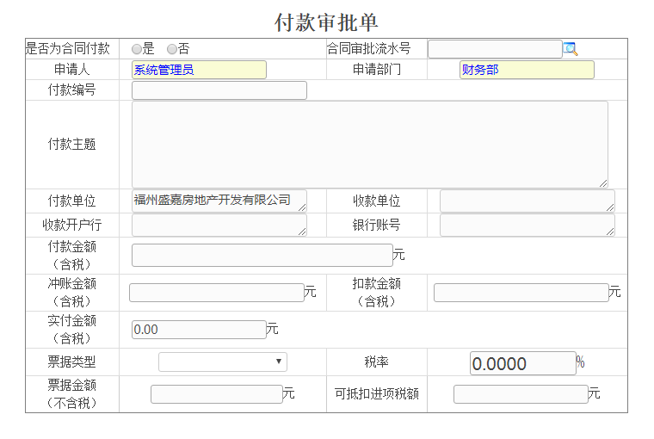Click the 税率 field showing 0.0000
This screenshot has width=654, height=439.
click(x=522, y=363)
